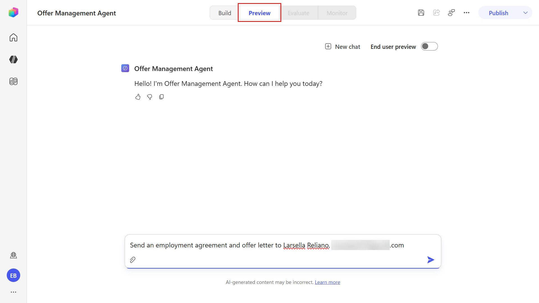Open the Monitor tab
Screen dimensions: 539x303
(x=337, y=13)
